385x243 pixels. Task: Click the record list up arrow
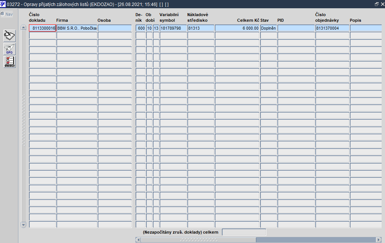coord(23,27)
